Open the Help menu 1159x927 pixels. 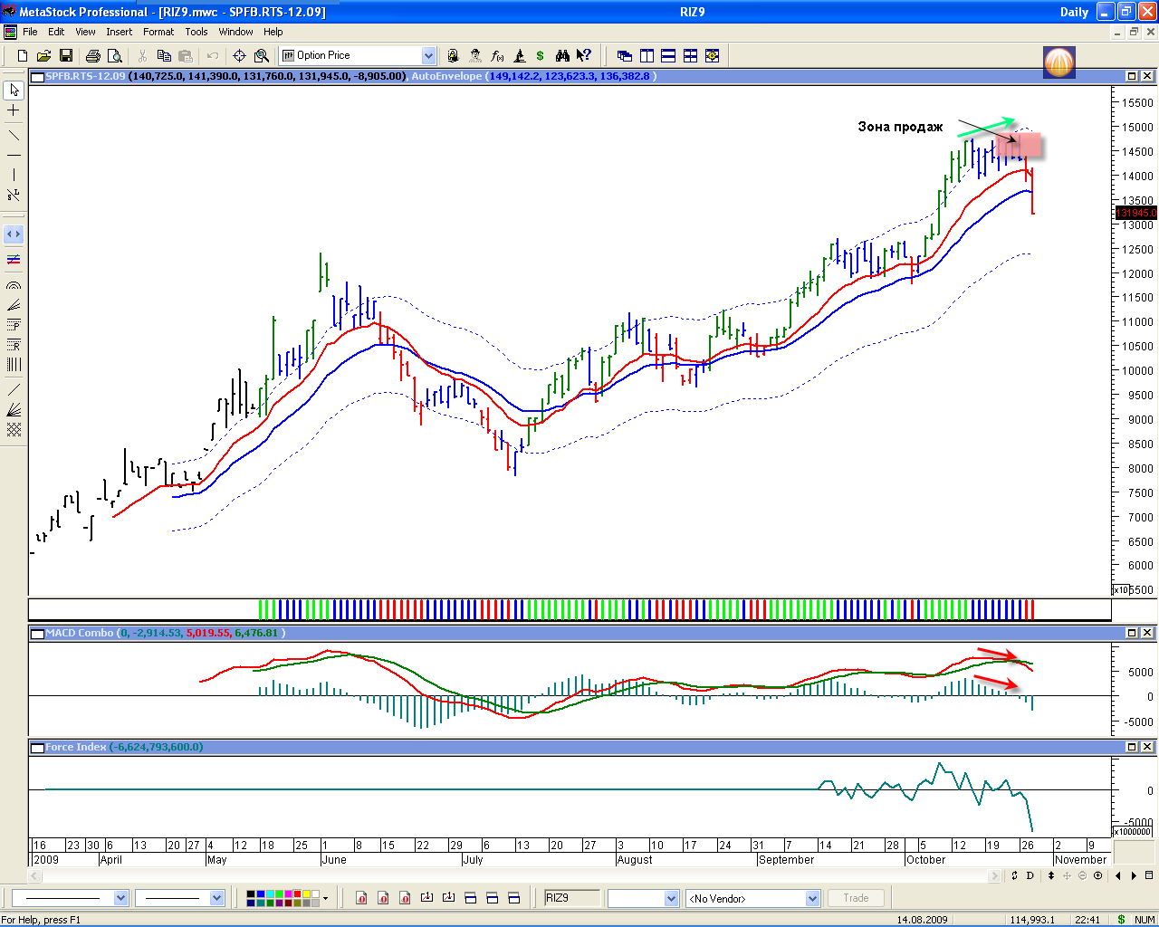[273, 32]
